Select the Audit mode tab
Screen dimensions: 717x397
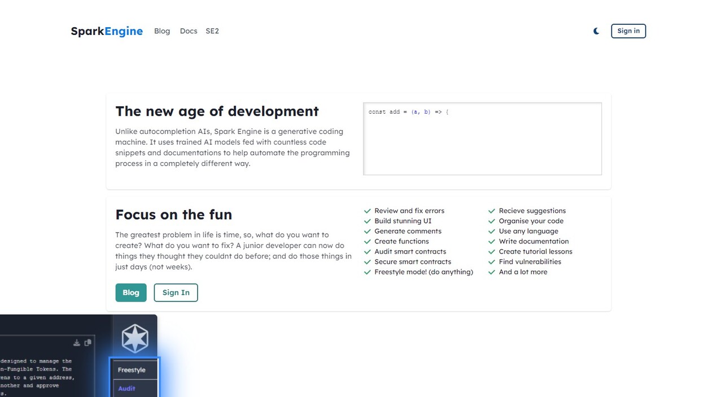[127, 389]
